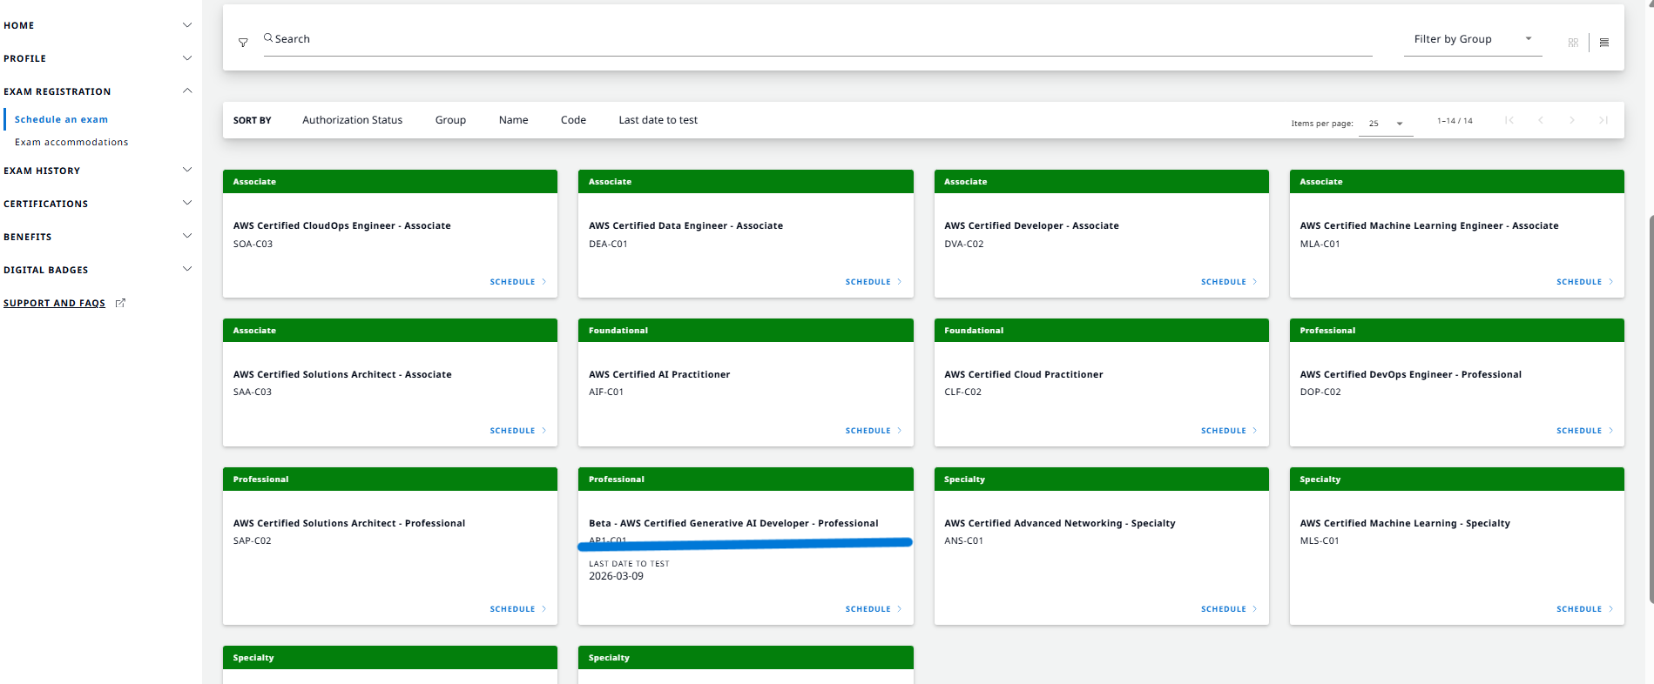1654x684 pixels.
Task: Sort by Last date to test
Action: point(658,120)
